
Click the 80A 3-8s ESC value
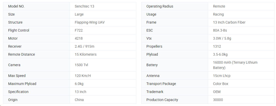(220, 30)
